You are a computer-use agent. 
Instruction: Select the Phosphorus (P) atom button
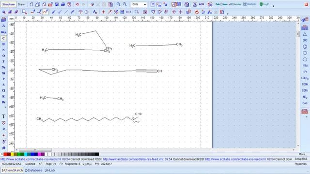pos(3,79)
